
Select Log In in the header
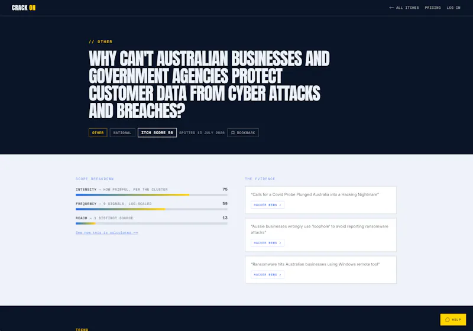(453, 8)
